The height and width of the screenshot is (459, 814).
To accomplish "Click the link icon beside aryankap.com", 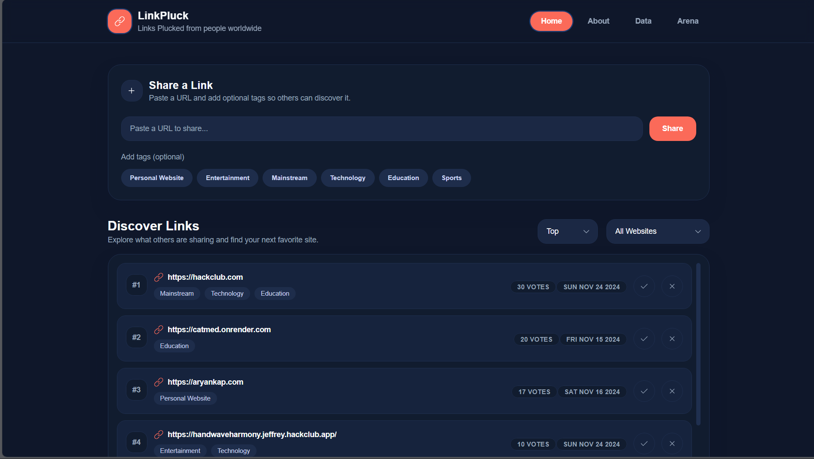I will click(x=159, y=382).
